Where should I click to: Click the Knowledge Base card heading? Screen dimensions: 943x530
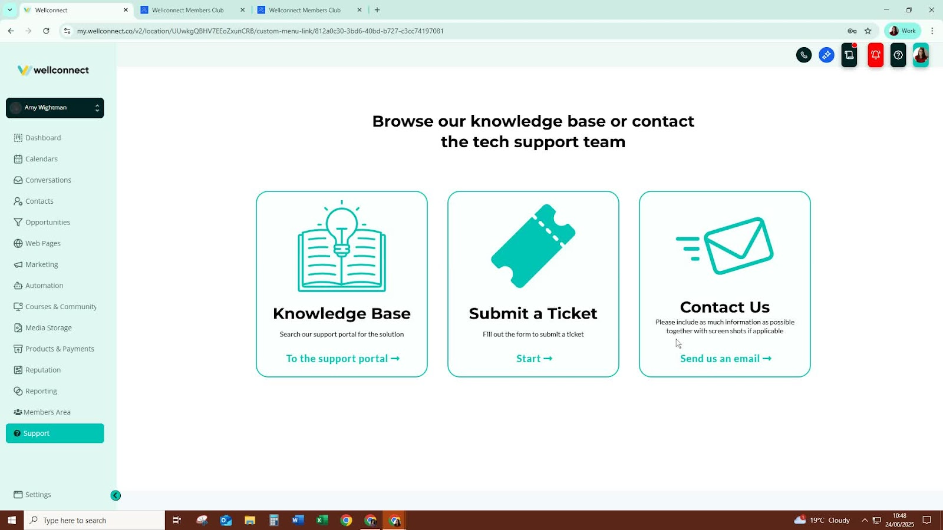click(x=342, y=313)
